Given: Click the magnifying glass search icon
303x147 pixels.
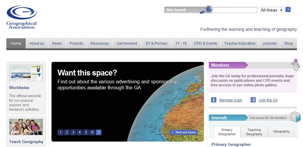Looking at the screenshot, I should point(208,10).
